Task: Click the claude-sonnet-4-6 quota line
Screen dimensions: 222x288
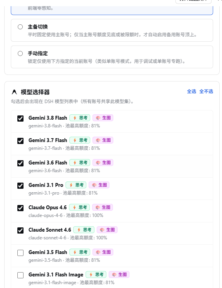Action: tap(68, 238)
